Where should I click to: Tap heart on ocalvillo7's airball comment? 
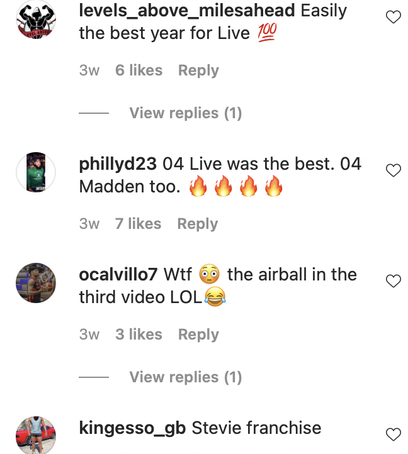394,281
